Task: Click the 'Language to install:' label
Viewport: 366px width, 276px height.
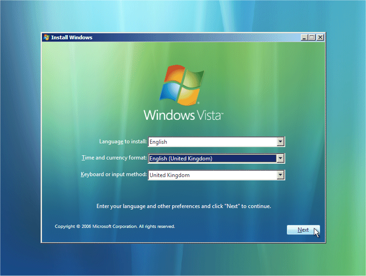Action: pyautogui.click(x=123, y=141)
